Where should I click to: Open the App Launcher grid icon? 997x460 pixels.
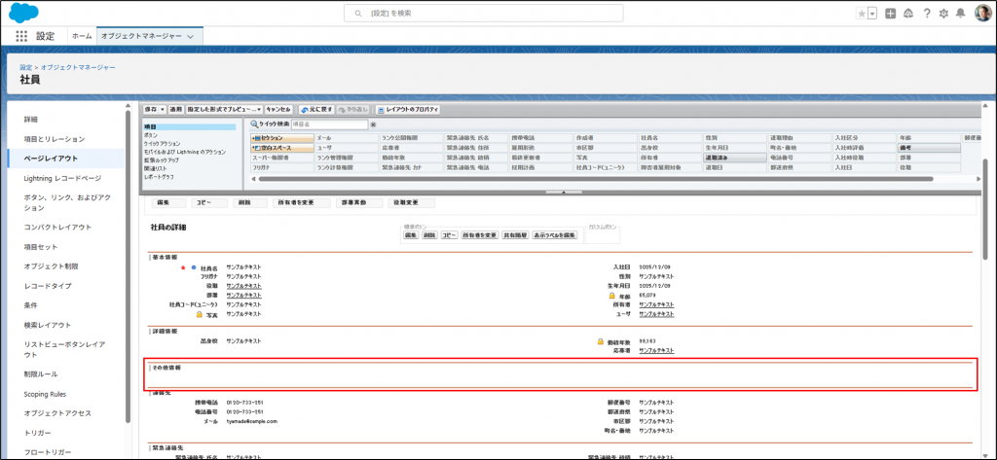(20, 36)
